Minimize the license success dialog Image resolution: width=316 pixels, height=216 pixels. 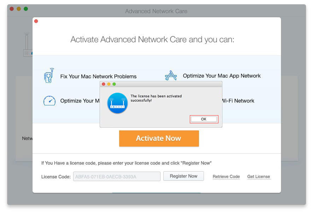tap(109, 84)
